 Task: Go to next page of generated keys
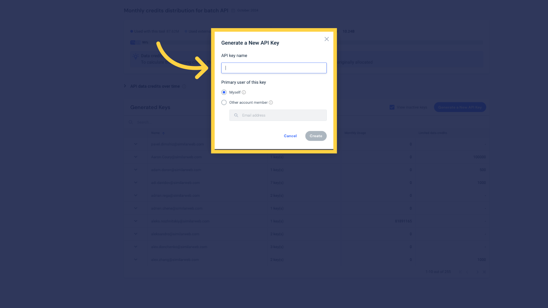pyautogui.click(x=477, y=272)
